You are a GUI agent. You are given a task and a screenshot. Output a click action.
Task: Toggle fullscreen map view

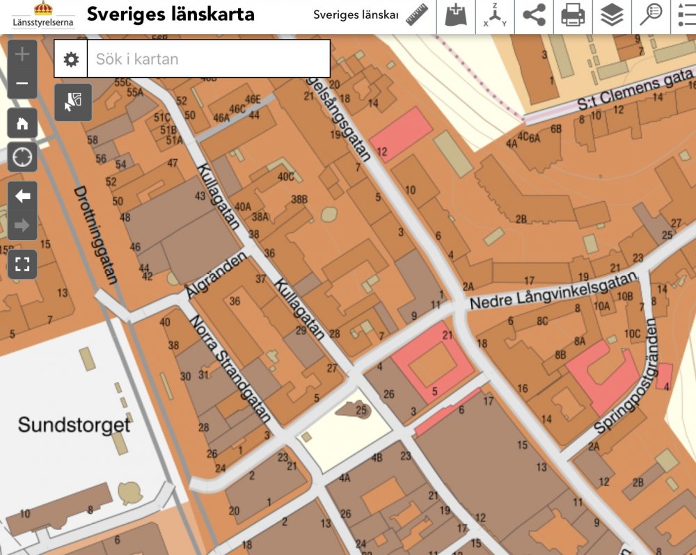[22, 264]
